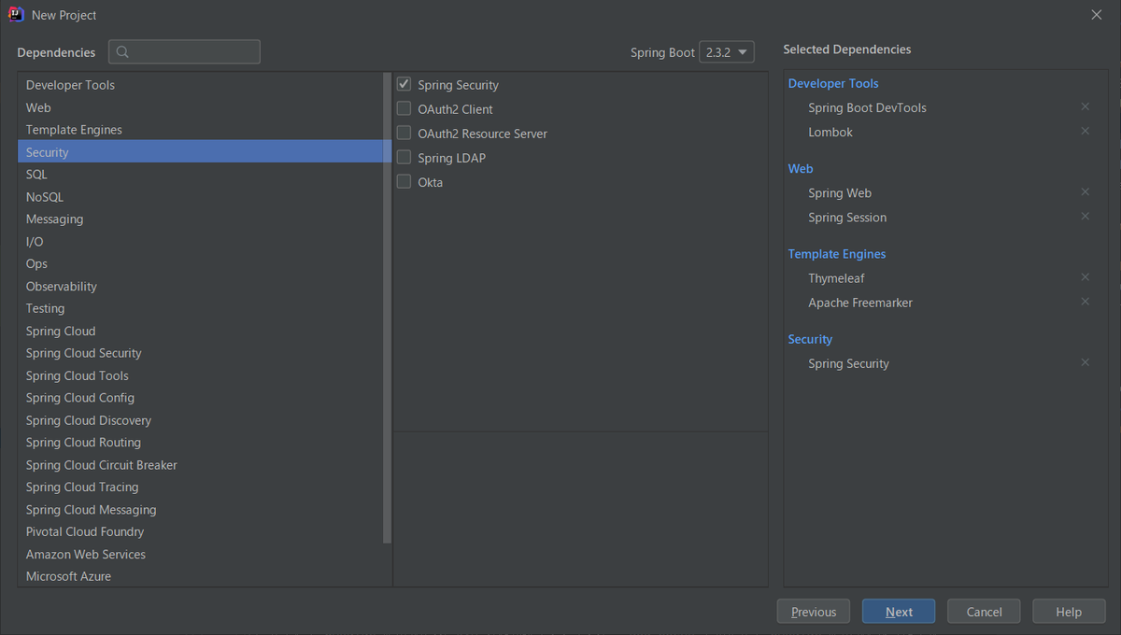Select the SQL category
Image resolution: width=1121 pixels, height=635 pixels.
coord(200,175)
